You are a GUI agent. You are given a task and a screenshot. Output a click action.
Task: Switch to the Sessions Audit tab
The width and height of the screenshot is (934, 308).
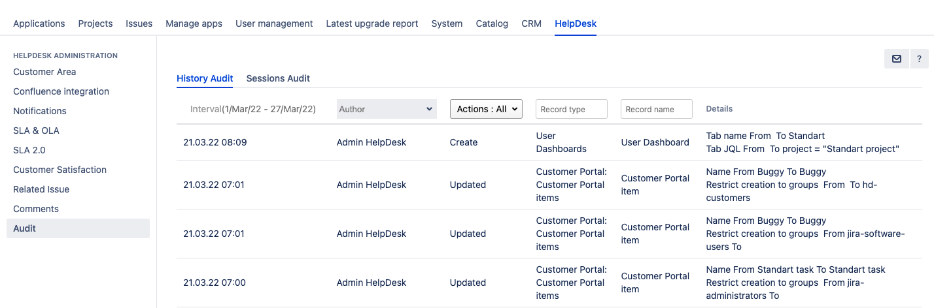278,78
